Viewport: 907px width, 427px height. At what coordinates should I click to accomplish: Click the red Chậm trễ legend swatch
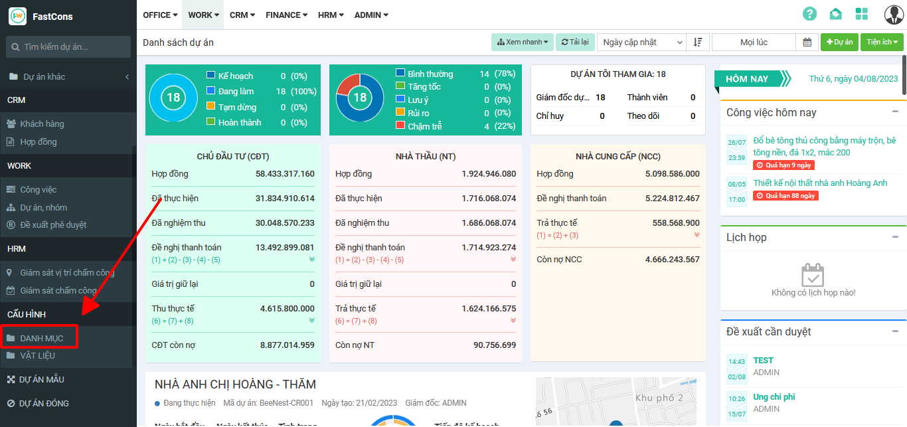[x=400, y=125]
